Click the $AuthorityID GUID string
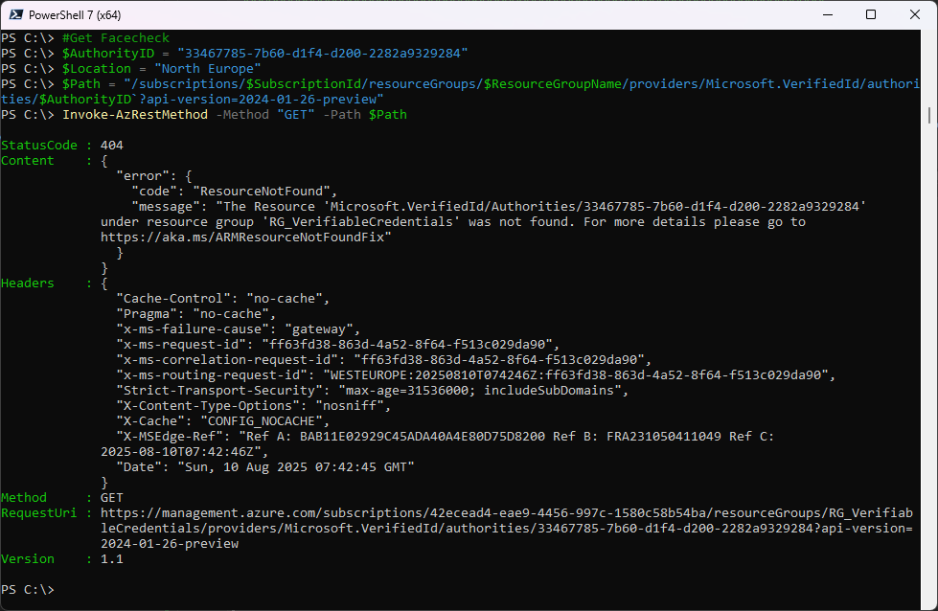This screenshot has height=611, width=938. point(323,54)
